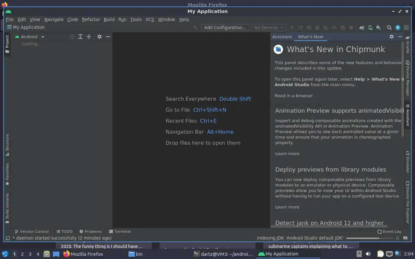Click the My Application breadcrumb in navigation bar
The image size is (415, 259).
point(26,27)
